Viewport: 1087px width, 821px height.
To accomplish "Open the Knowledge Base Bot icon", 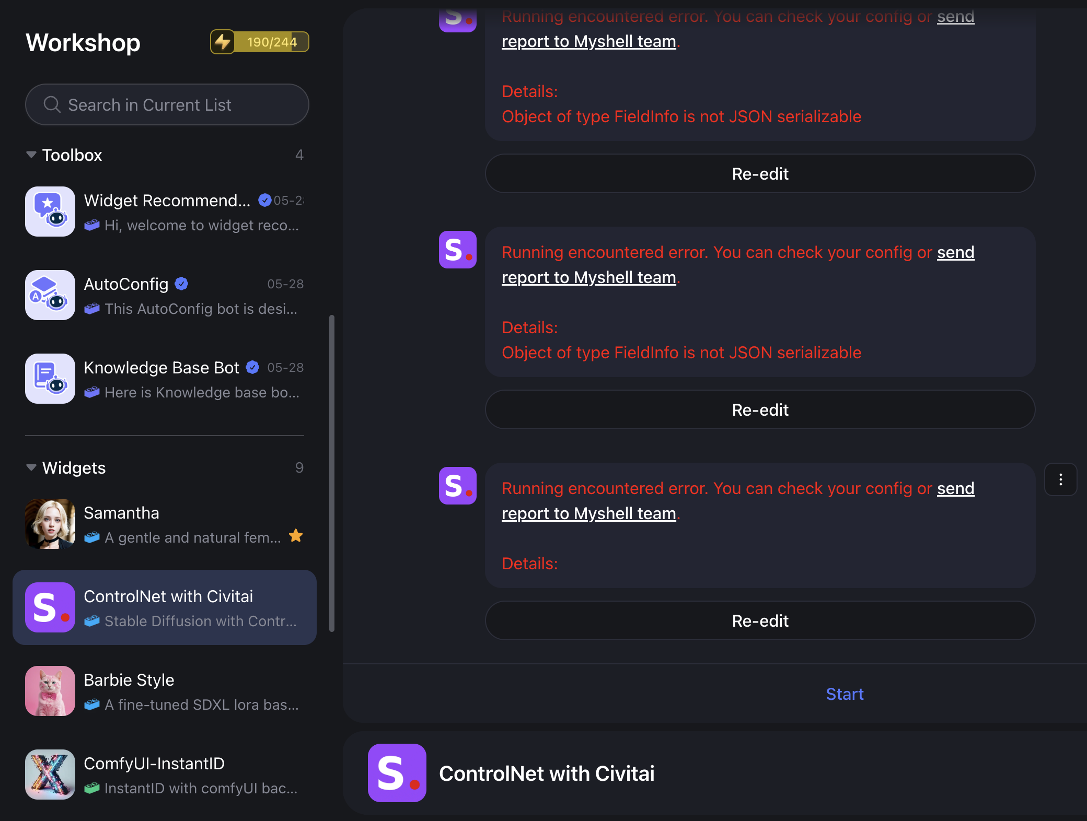I will [x=50, y=379].
